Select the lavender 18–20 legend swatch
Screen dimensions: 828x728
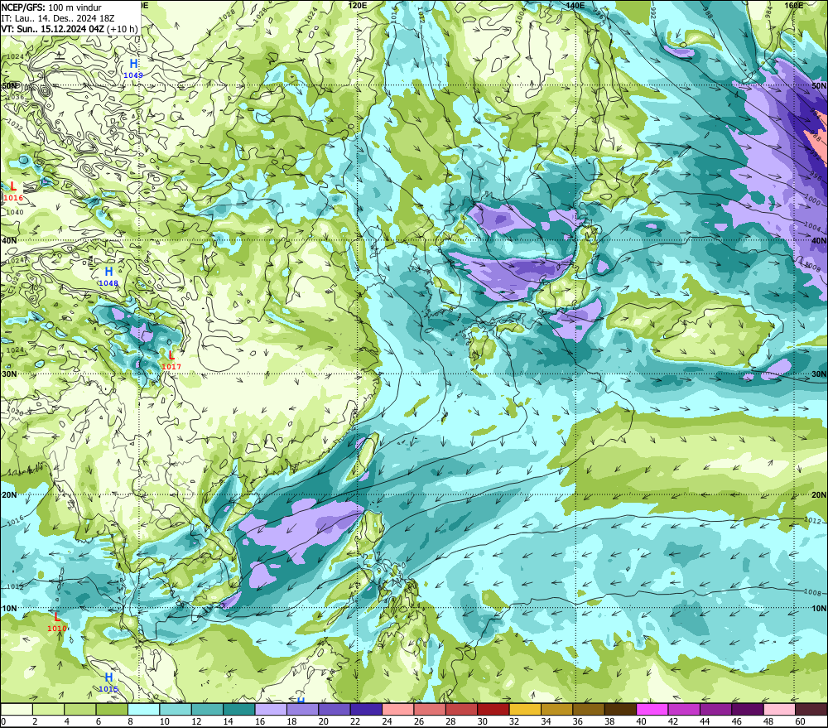pyautogui.click(x=302, y=709)
